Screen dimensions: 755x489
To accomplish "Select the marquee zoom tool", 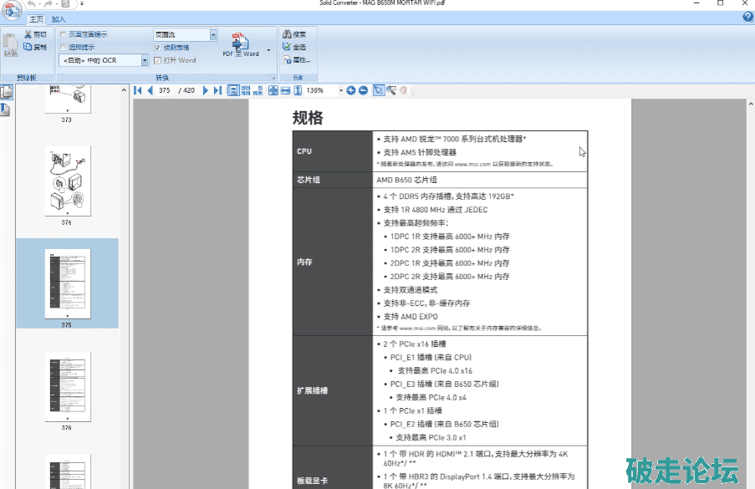I will tap(391, 90).
